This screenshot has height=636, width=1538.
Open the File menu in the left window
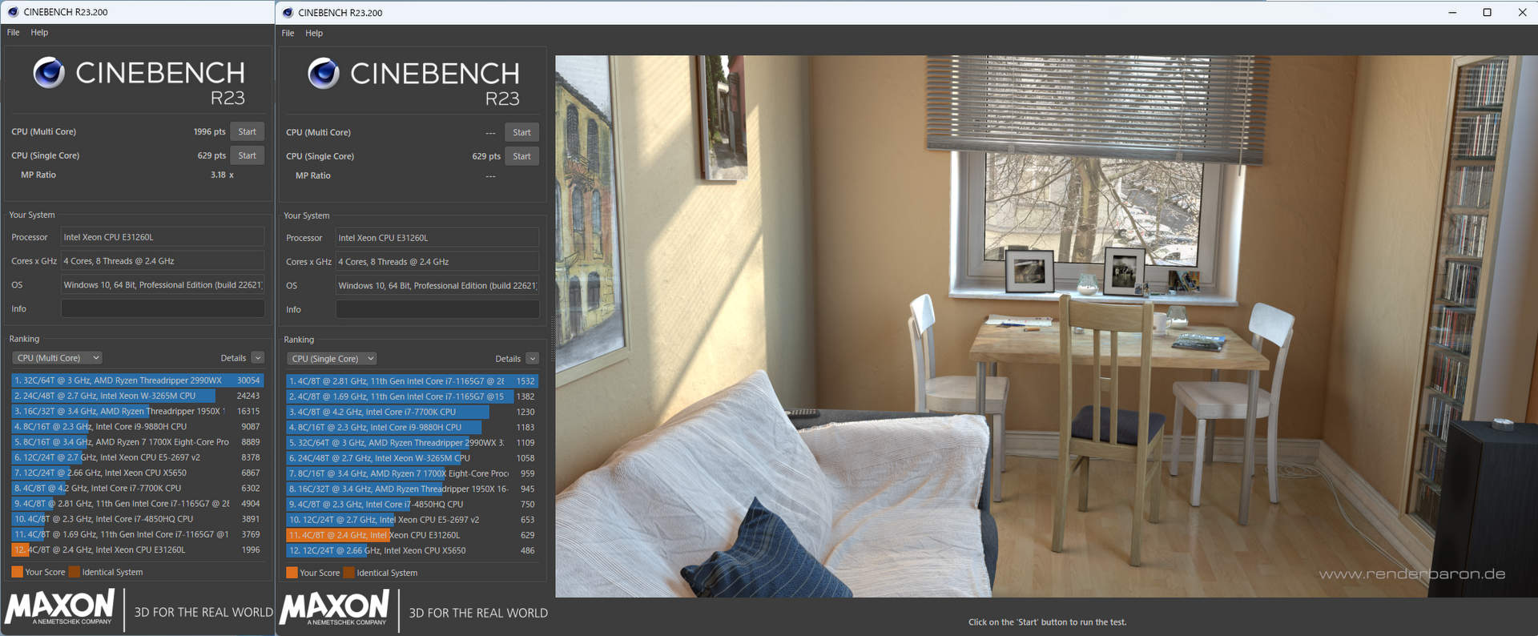tap(14, 33)
